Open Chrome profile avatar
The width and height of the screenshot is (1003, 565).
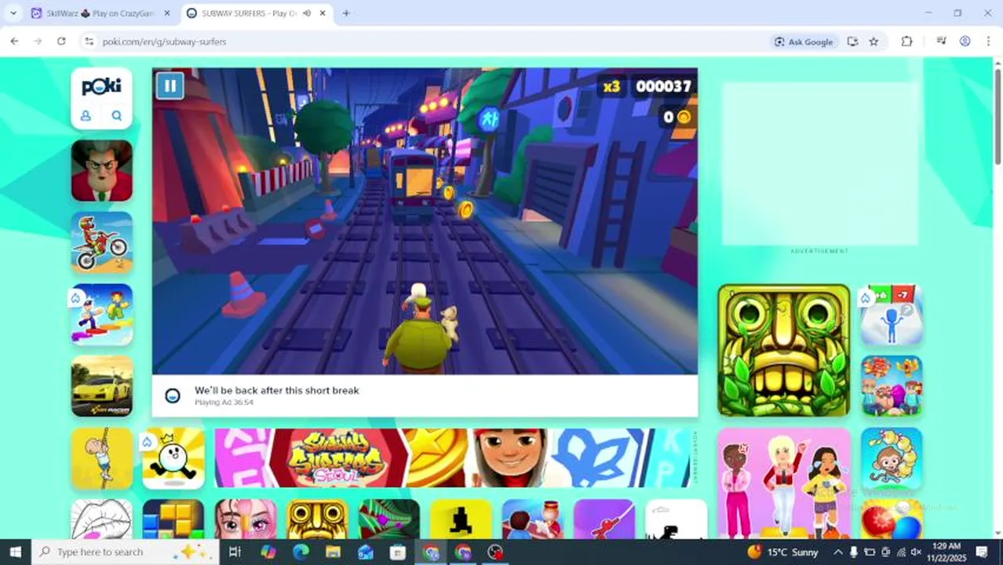pos(965,42)
